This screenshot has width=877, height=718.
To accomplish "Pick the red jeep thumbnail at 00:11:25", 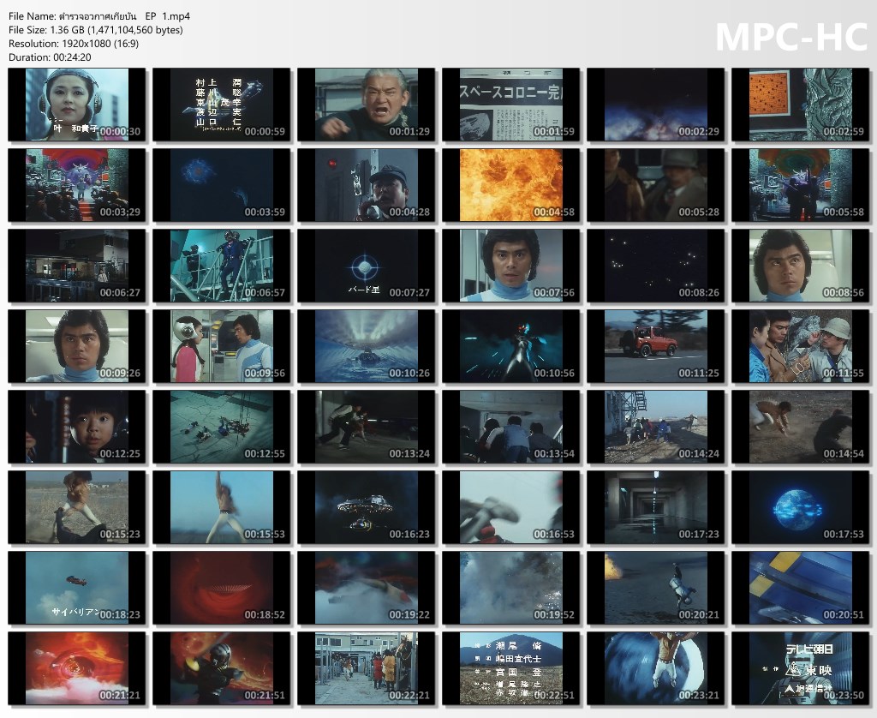I will [x=655, y=346].
